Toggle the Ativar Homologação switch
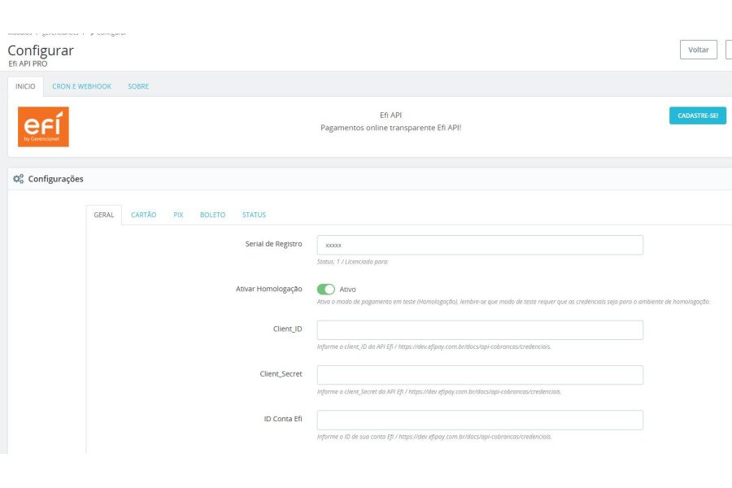This screenshot has height=488, width=732. pyautogui.click(x=326, y=289)
